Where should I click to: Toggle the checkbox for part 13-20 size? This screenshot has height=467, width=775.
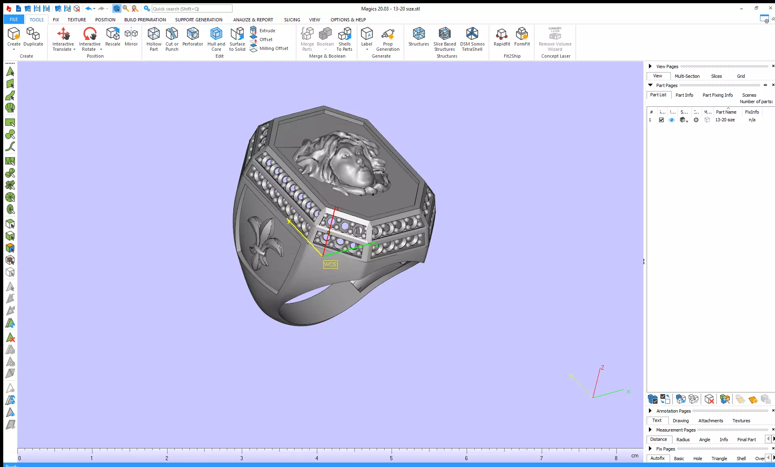[x=661, y=120]
